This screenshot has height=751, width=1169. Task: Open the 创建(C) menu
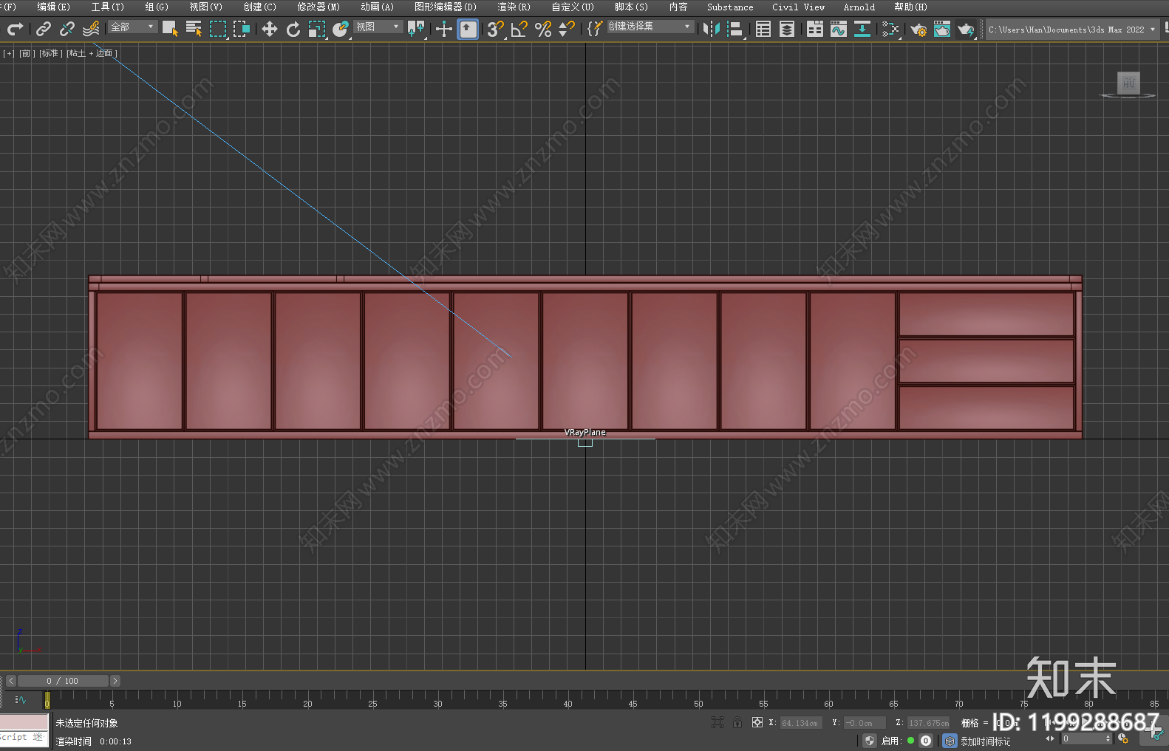point(259,7)
